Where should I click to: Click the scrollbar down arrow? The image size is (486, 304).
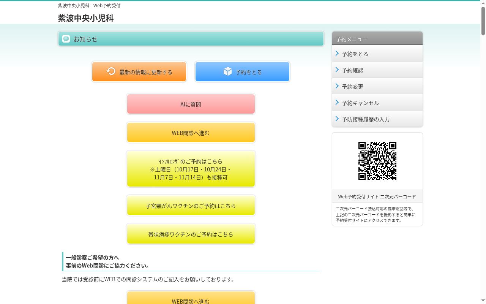click(483, 301)
